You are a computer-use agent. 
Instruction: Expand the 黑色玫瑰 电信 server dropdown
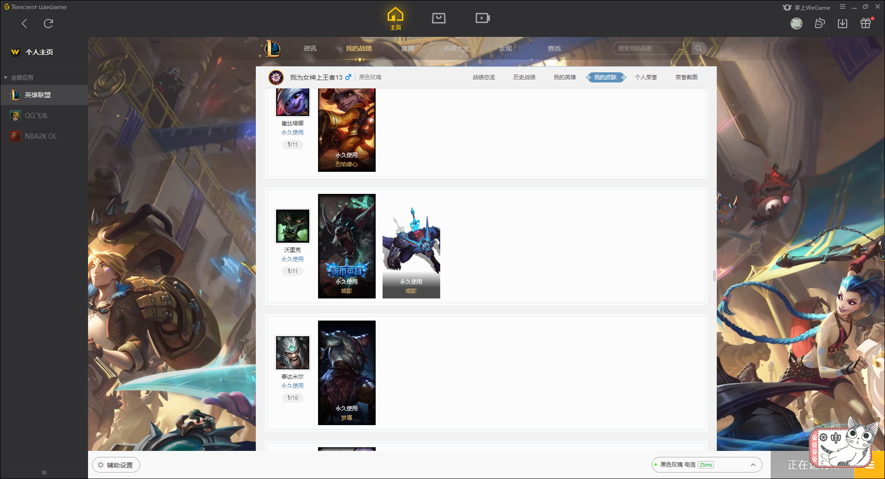click(x=707, y=465)
